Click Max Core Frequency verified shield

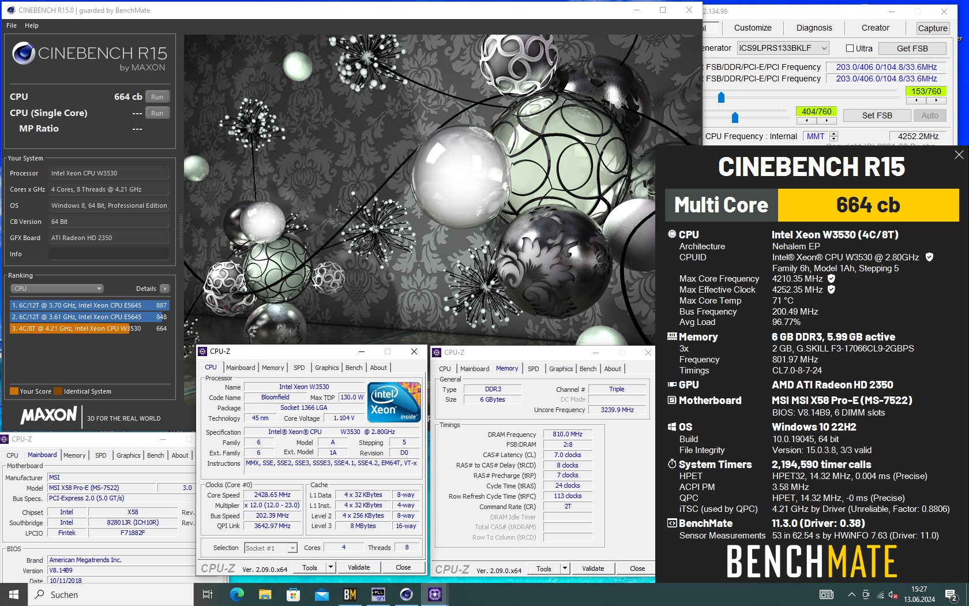[831, 279]
